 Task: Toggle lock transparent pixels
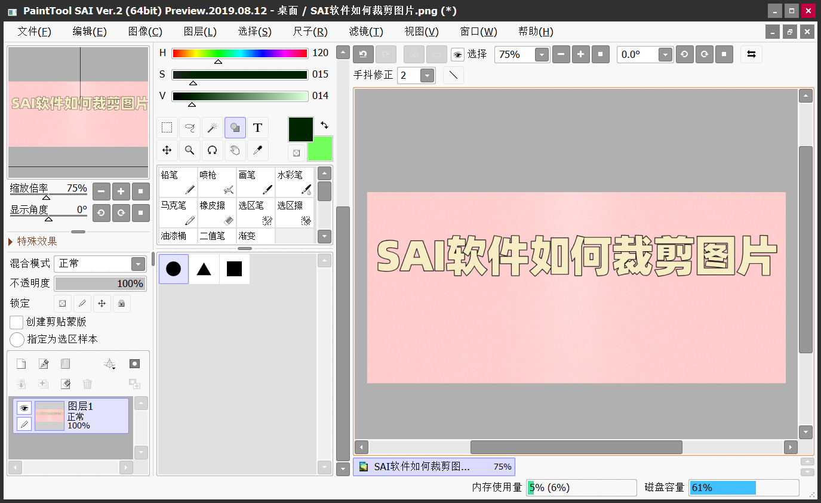point(63,303)
